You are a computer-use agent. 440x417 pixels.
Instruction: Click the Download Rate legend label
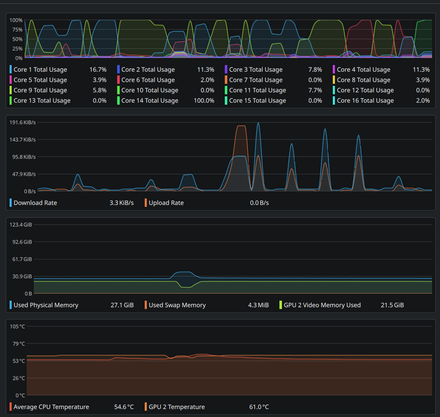click(x=35, y=203)
